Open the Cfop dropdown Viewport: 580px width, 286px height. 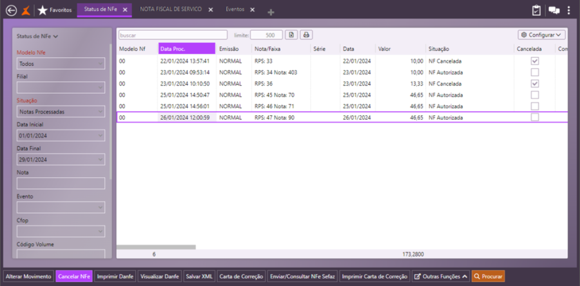point(61,231)
